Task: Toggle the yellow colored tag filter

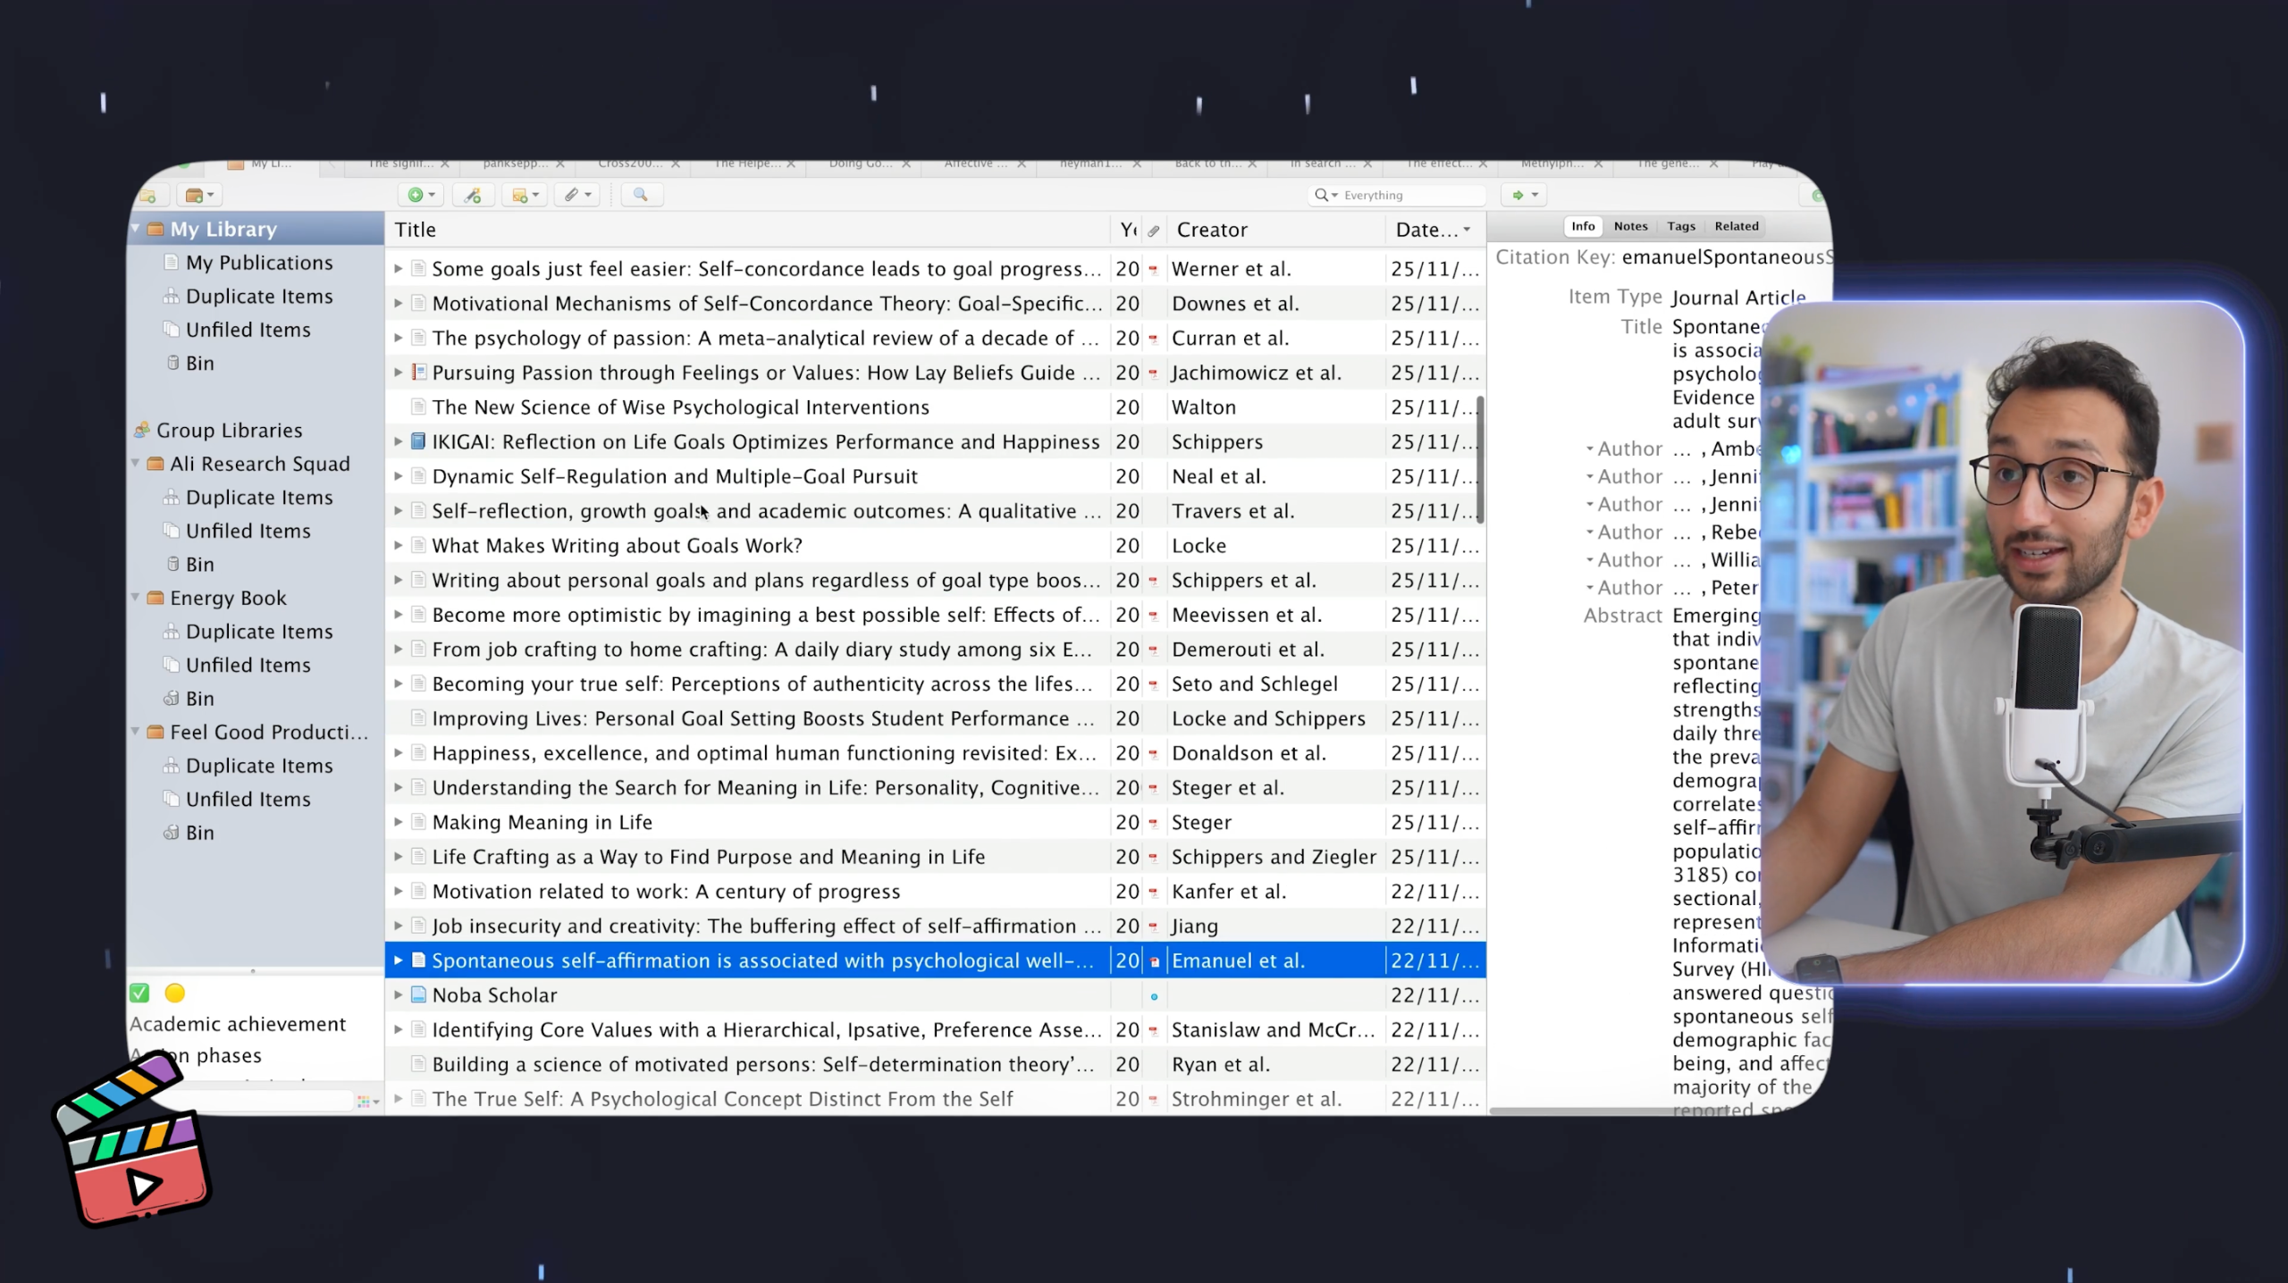Action: click(x=175, y=993)
